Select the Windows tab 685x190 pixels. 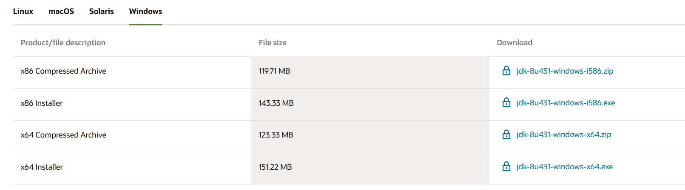pos(145,11)
